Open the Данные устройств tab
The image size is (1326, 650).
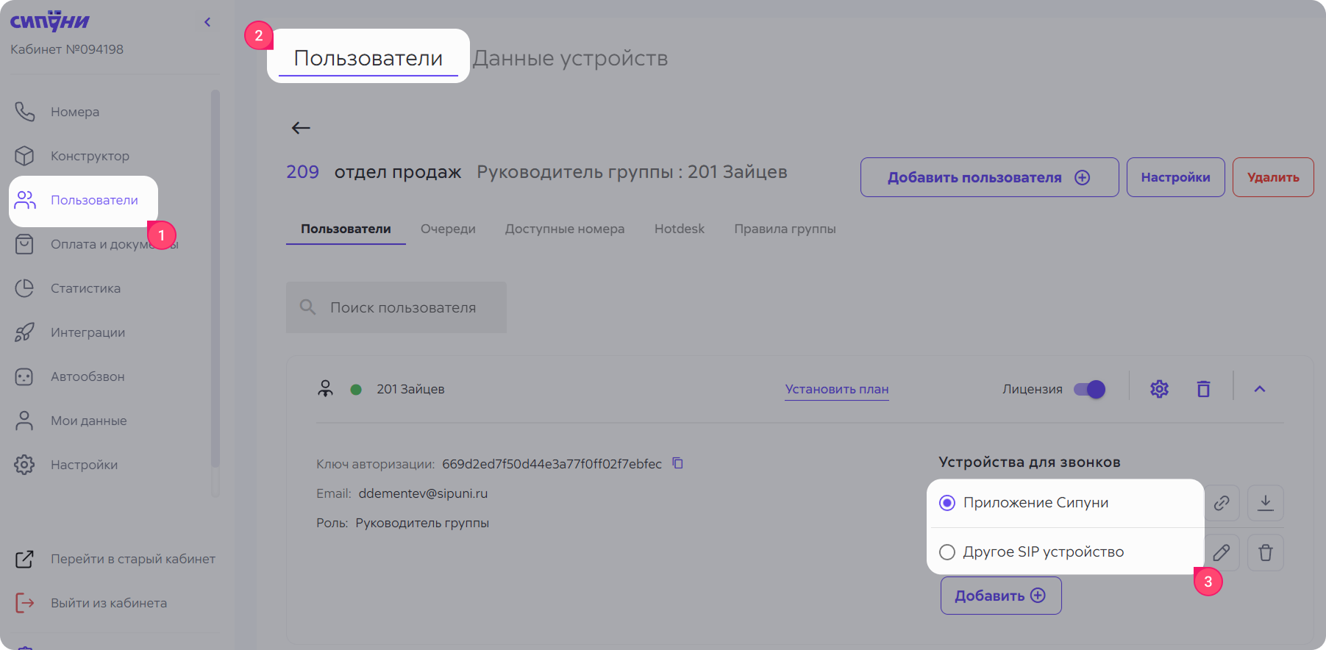570,58
